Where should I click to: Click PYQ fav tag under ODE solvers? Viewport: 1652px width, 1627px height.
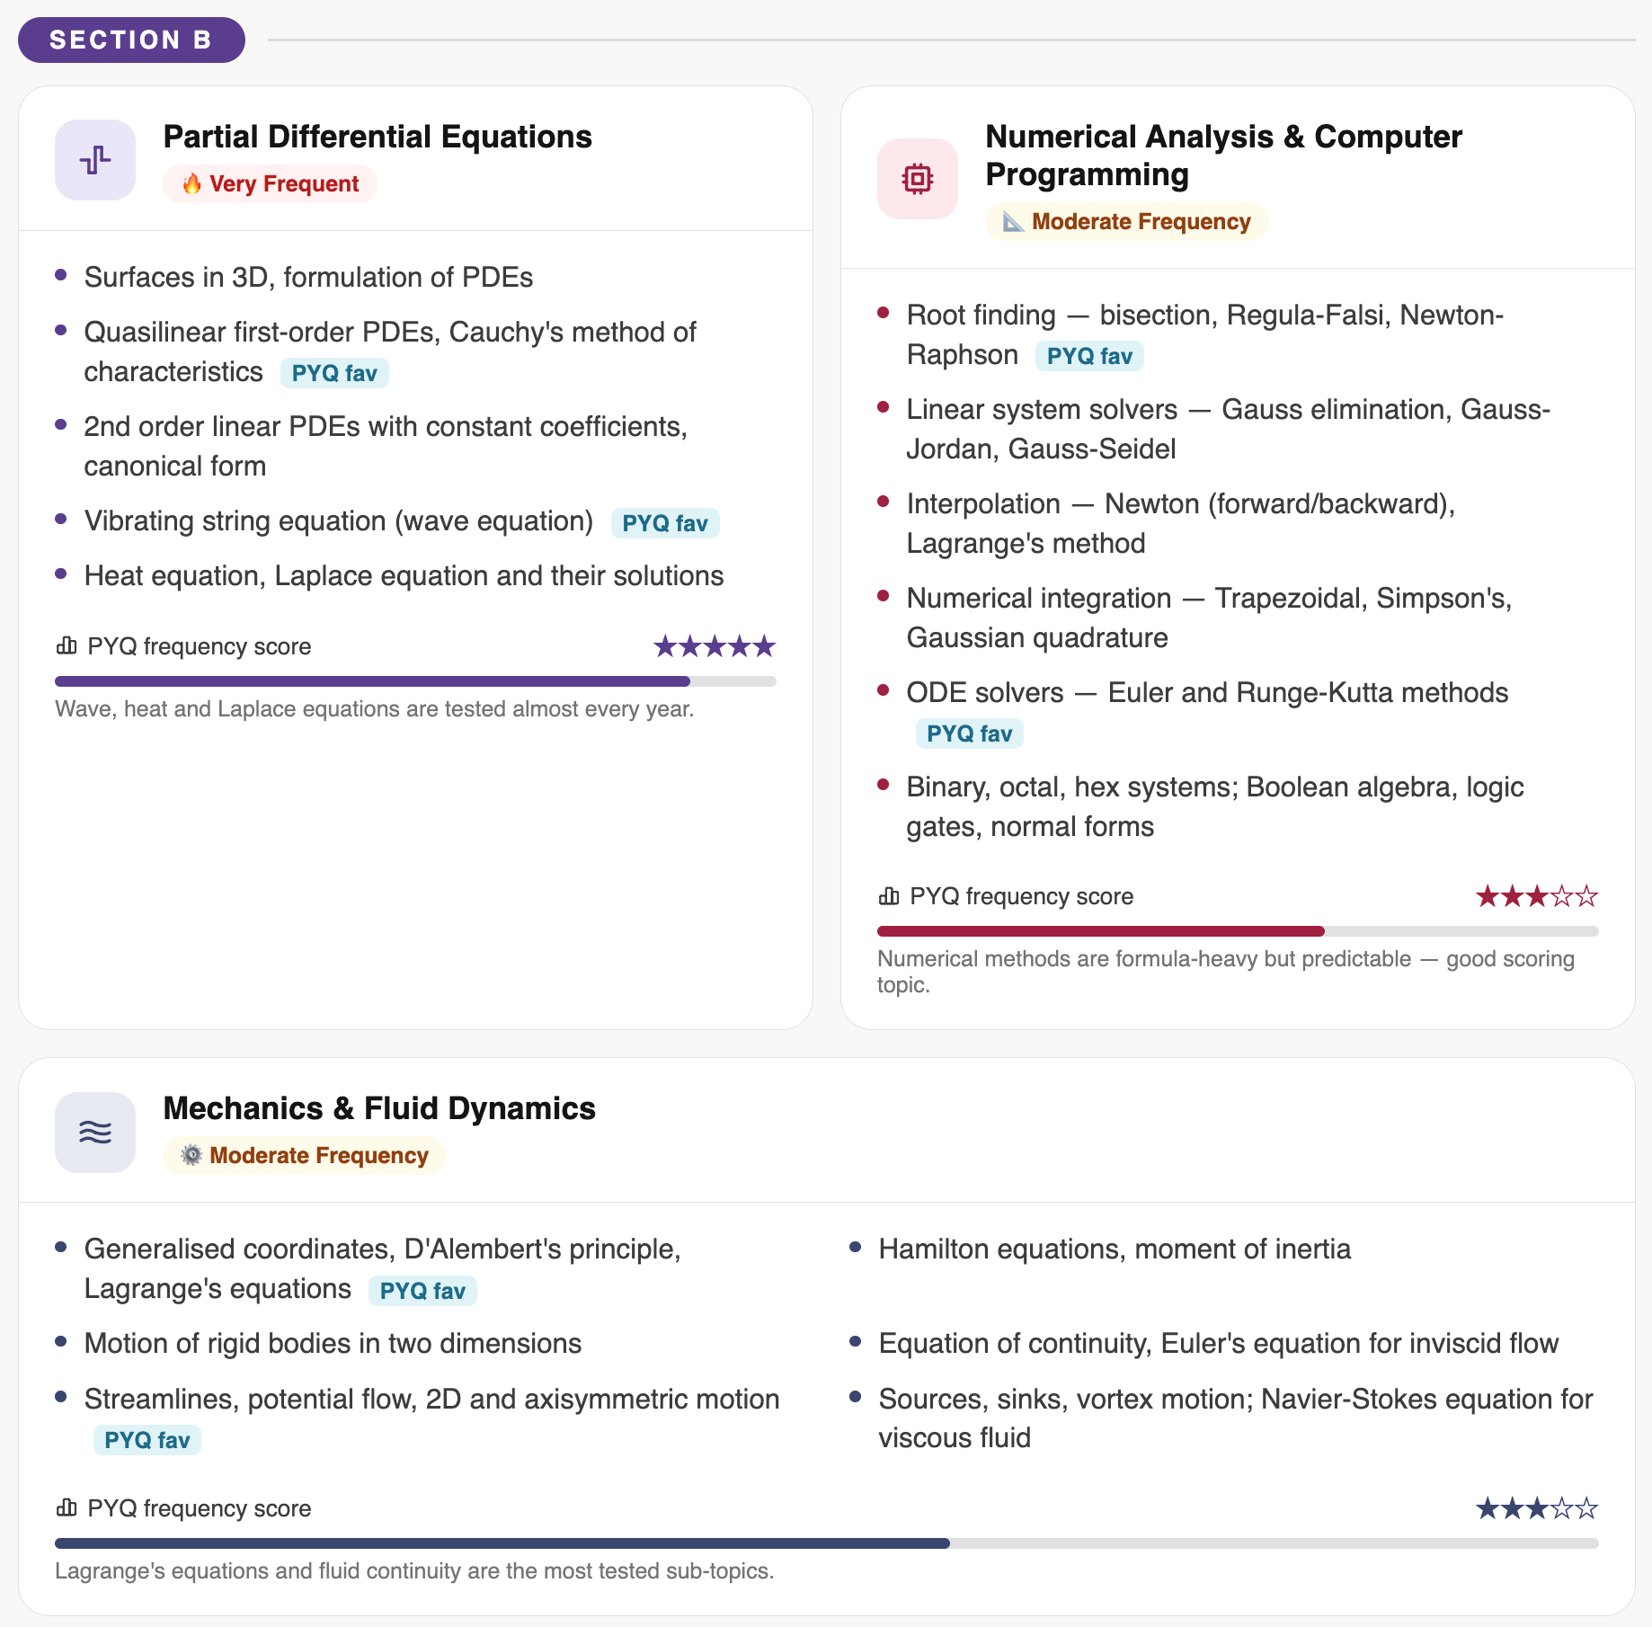970,733
